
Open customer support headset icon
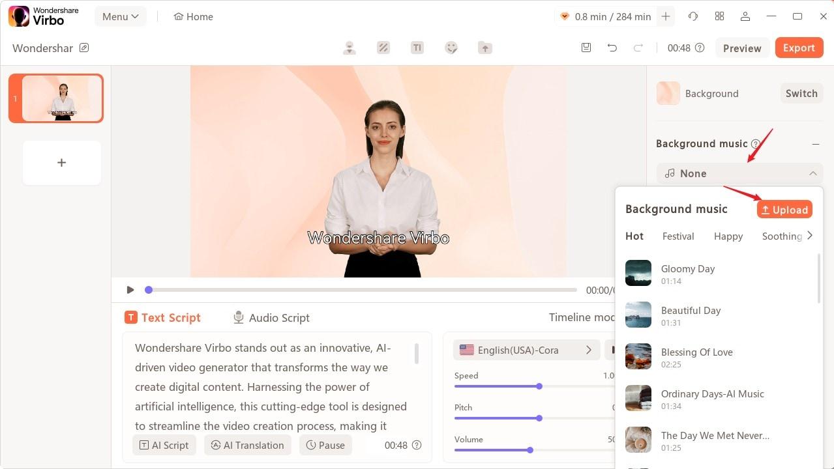coord(693,16)
